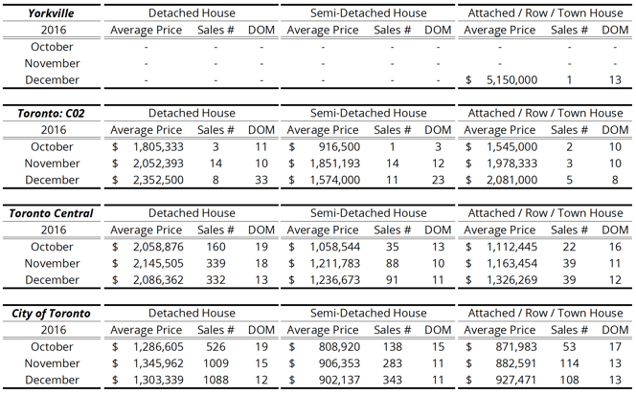Select the 343 sales count

coord(392,380)
